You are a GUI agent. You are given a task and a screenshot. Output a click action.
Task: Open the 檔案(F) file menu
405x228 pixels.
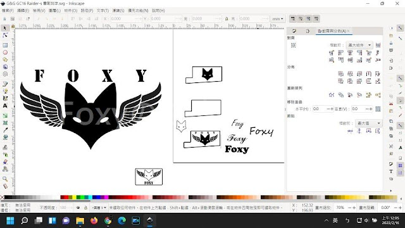[8, 11]
